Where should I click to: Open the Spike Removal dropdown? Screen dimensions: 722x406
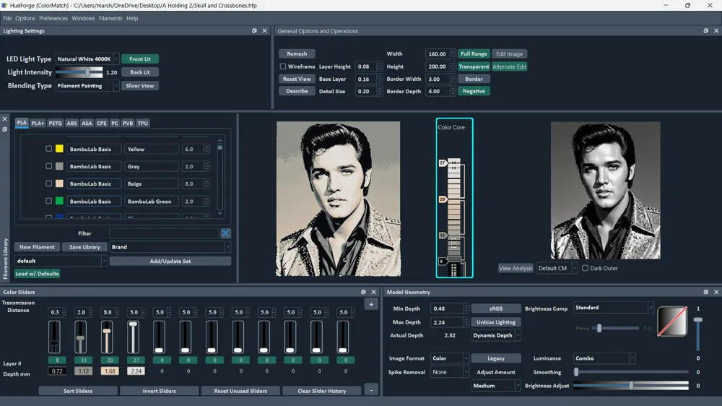pyautogui.click(x=449, y=372)
